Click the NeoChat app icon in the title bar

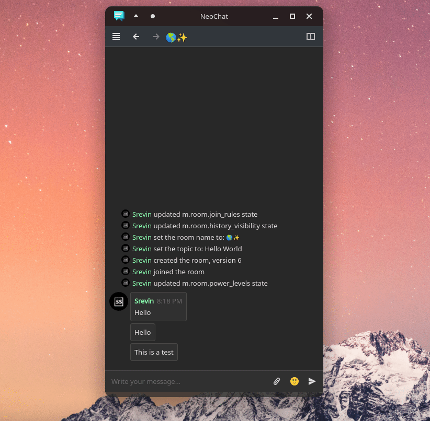point(119,16)
